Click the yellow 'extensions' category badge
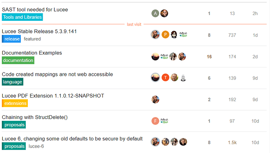Image resolution: width=270 pixels, height=153 pixels. (x=15, y=103)
